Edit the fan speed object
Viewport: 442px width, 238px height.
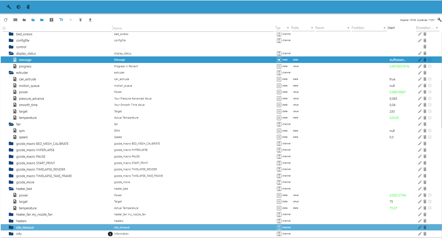(x=420, y=137)
